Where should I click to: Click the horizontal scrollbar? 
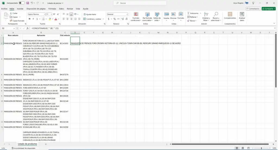[x=220, y=144]
